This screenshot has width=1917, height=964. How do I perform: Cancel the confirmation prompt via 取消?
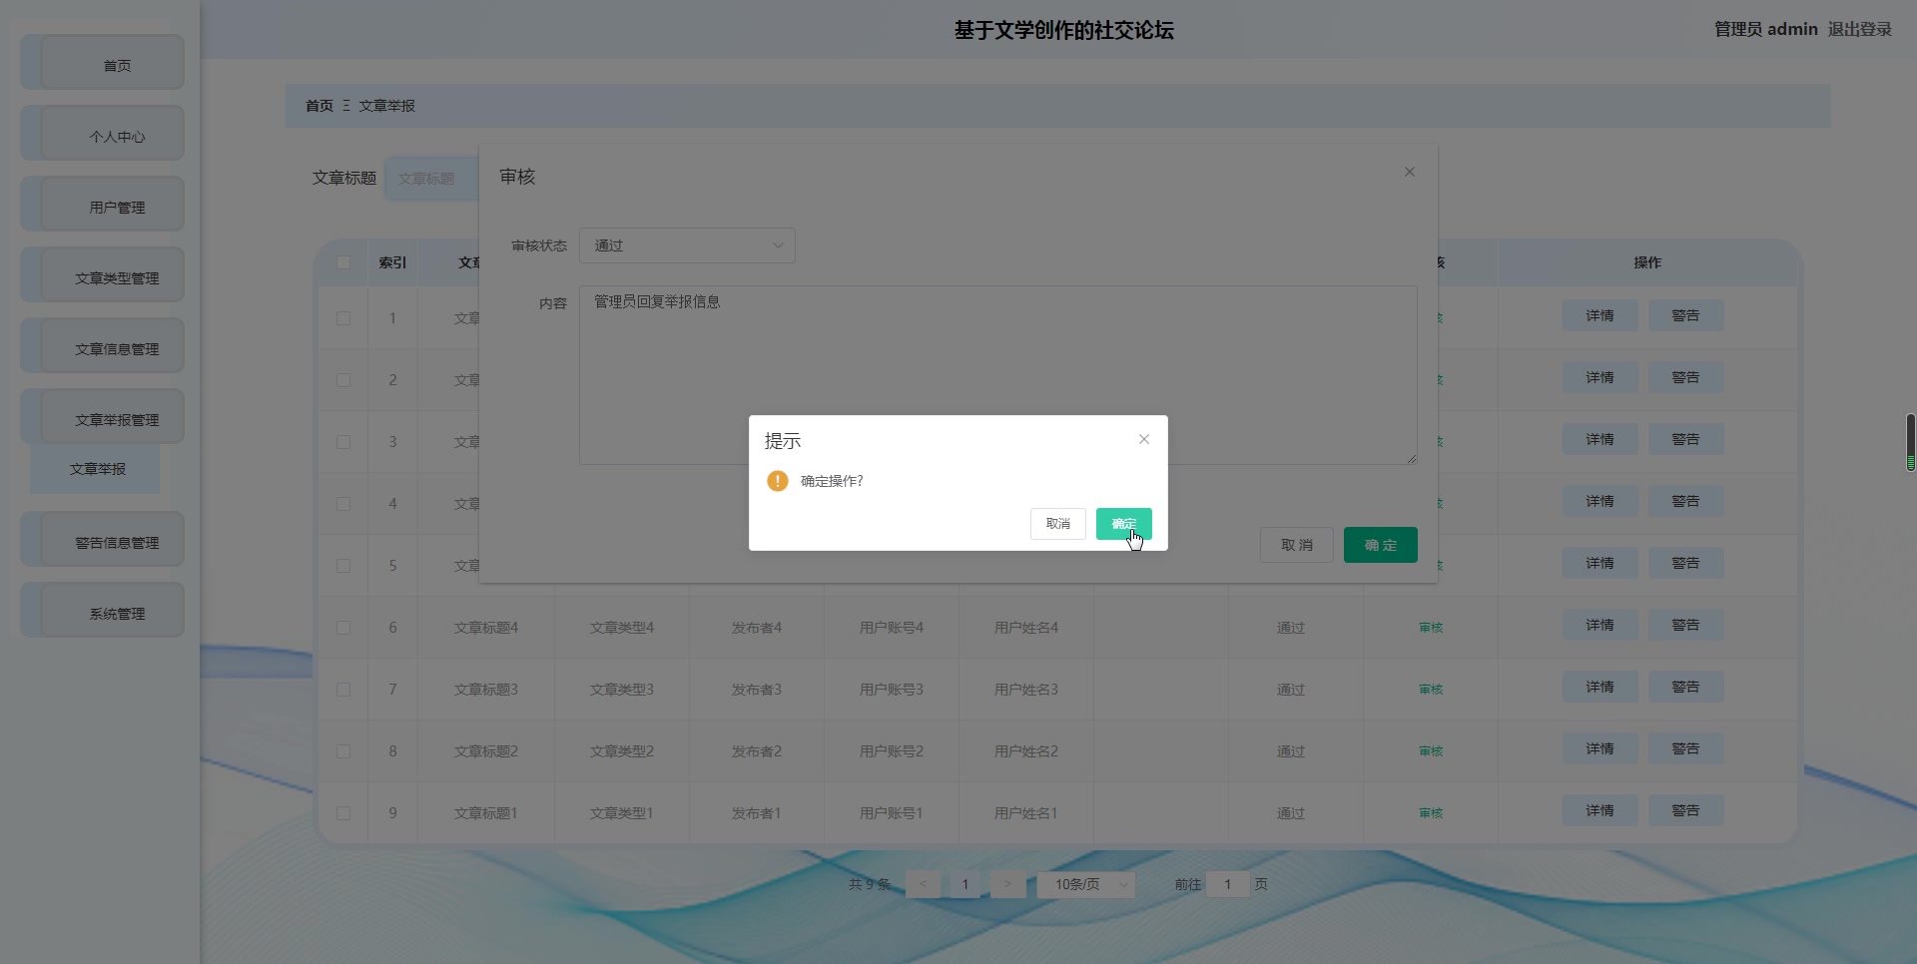tap(1057, 523)
